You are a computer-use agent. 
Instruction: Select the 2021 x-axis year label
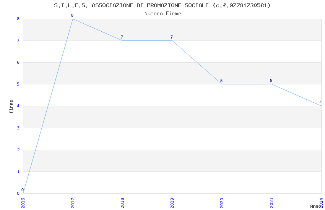(272, 203)
